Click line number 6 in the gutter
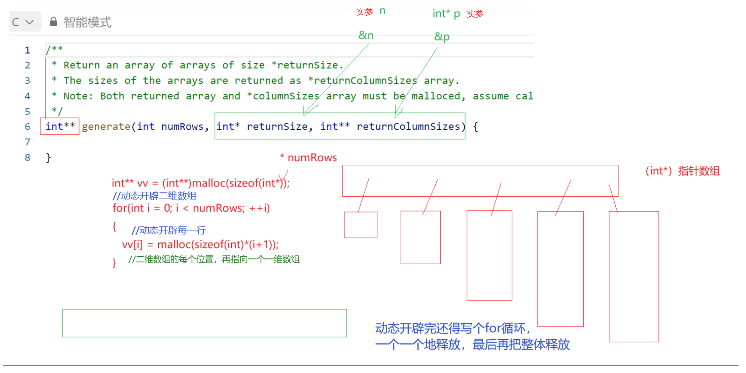This screenshot has width=746, height=373. tap(27, 127)
